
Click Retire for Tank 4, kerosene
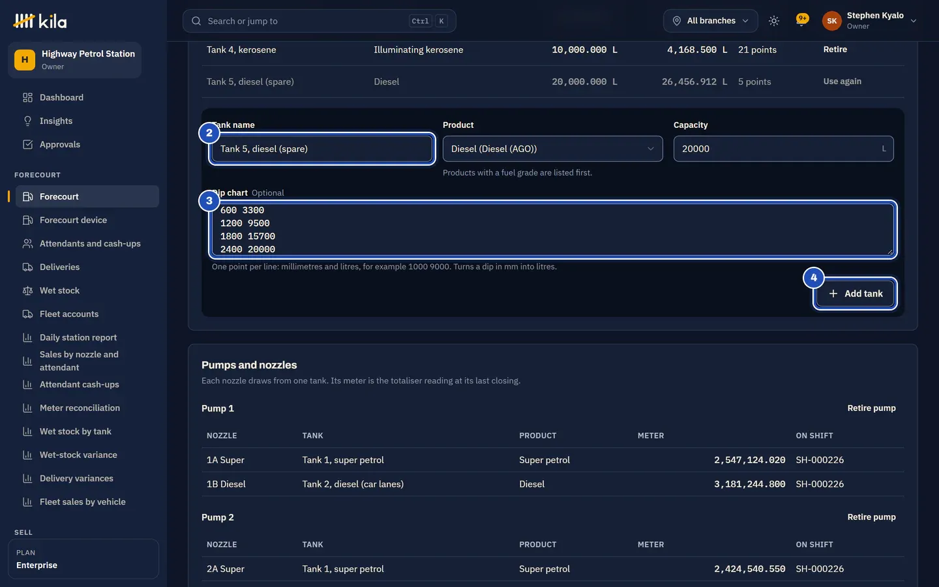[x=835, y=50]
